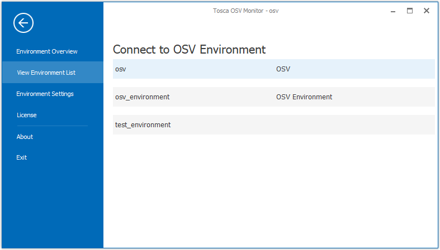
Task: Click the sidebar separator line below License
Action: [52, 126]
